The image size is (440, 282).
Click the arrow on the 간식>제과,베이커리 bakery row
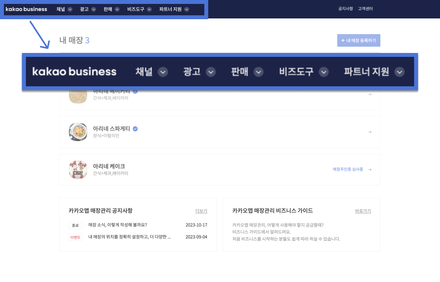[x=370, y=94]
